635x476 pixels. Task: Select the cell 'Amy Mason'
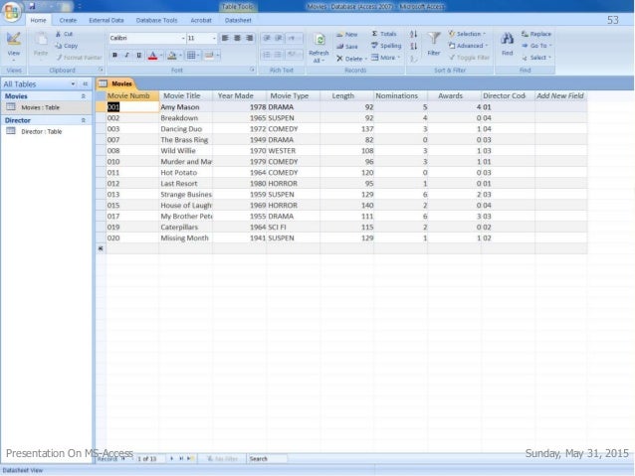185,107
